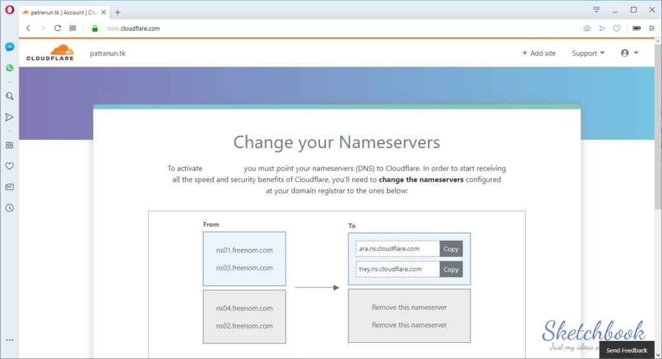Click ns03.freenom.com text
The width and height of the screenshot is (662, 359).
(244, 268)
